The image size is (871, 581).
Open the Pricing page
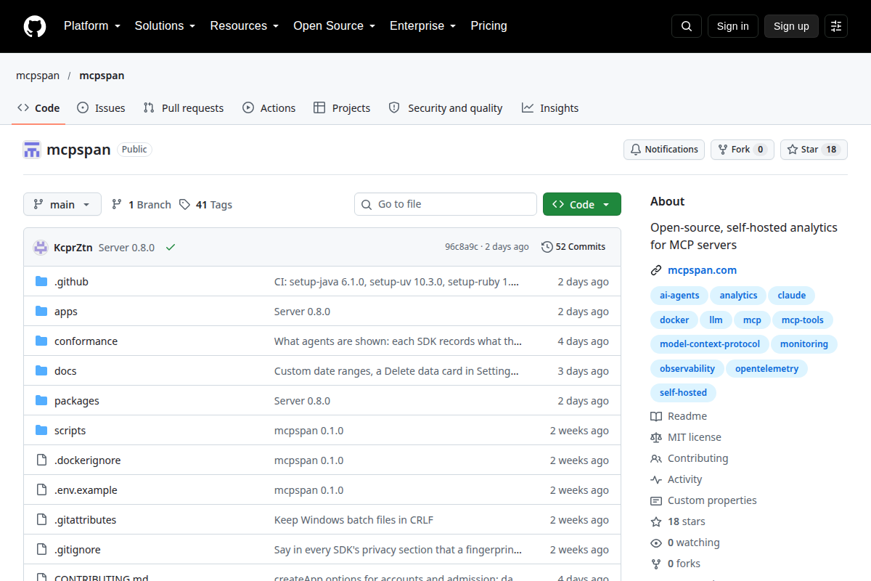tap(488, 26)
